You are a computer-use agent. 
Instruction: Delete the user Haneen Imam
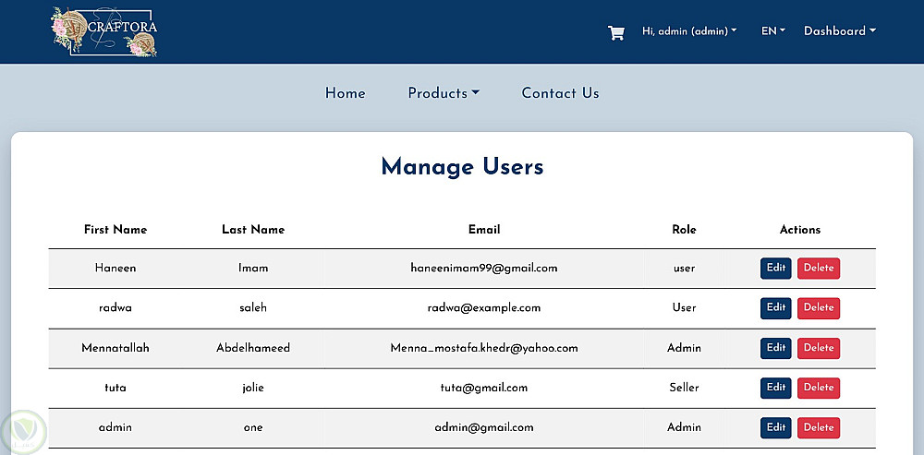tap(818, 269)
